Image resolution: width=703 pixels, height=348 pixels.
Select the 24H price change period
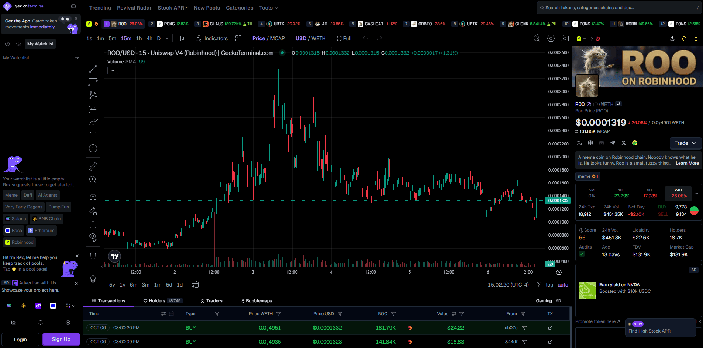click(x=678, y=193)
